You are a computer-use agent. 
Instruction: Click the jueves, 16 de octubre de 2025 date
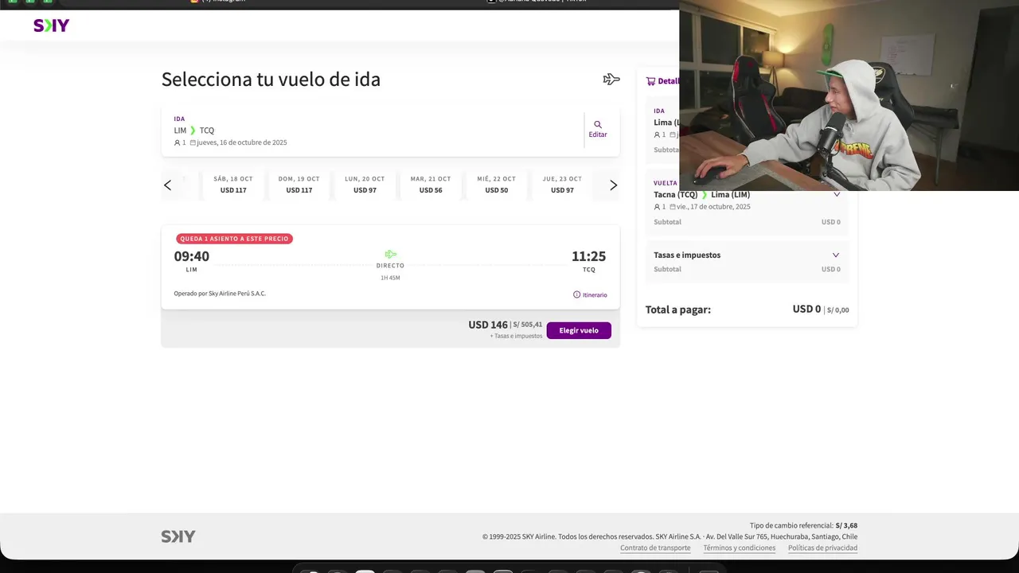click(242, 143)
